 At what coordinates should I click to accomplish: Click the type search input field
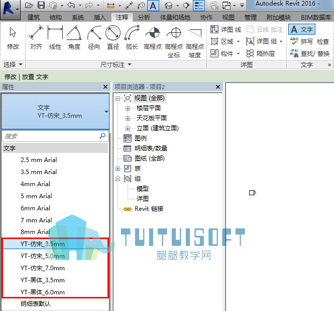tap(55, 136)
